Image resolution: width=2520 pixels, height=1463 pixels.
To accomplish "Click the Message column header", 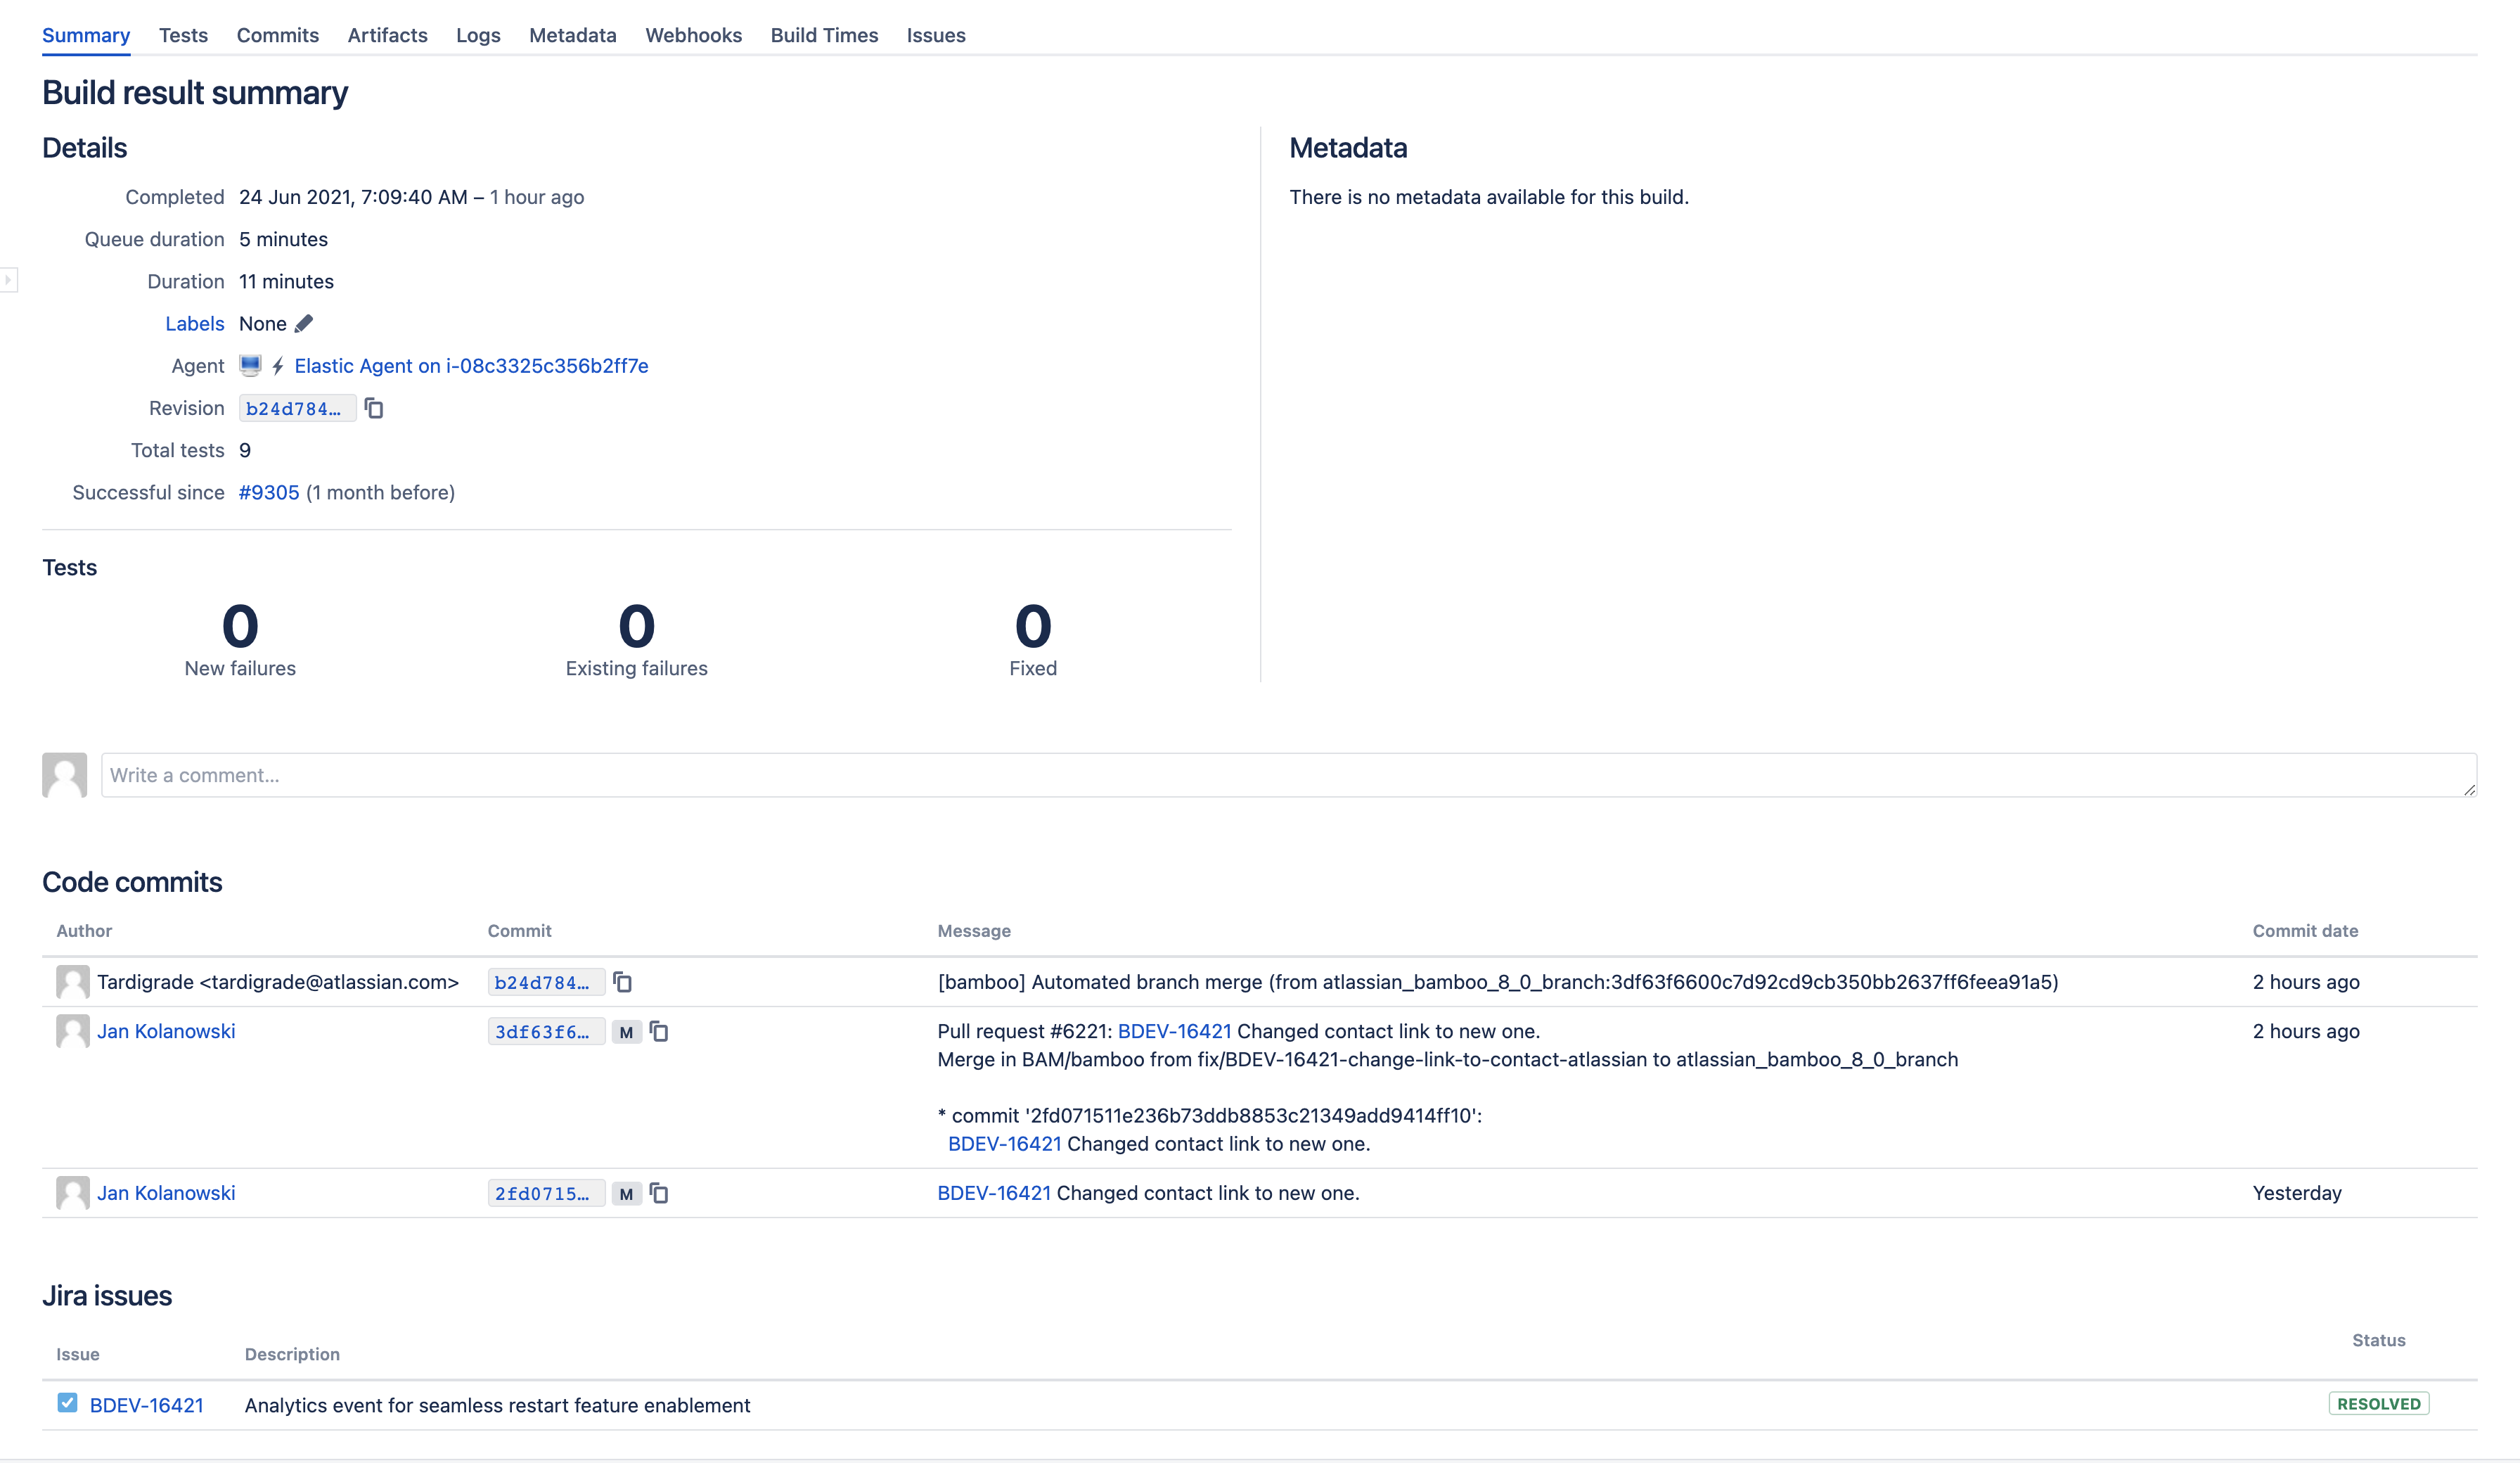I will 974,931.
